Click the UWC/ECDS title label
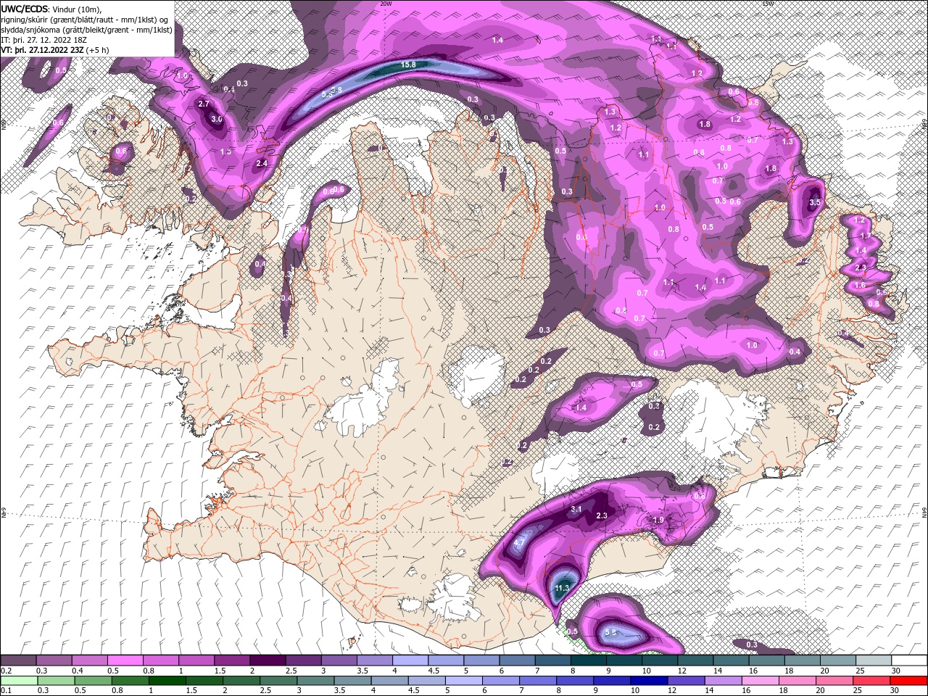The image size is (928, 696). 25,8
